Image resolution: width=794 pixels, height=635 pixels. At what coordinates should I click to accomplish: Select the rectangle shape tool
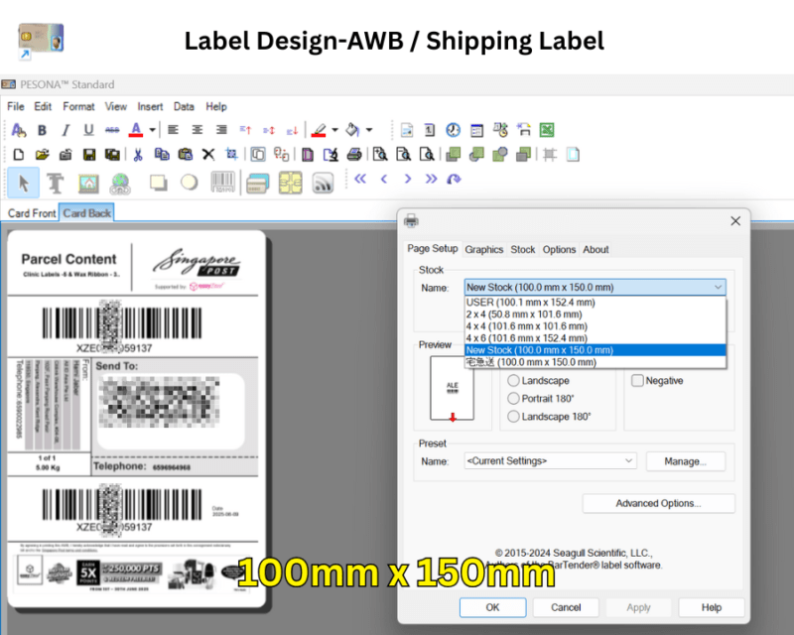coord(156,182)
